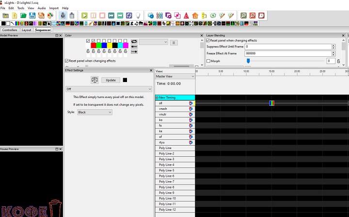Click the Save sequence floppy disk icon
The width and height of the screenshot is (349, 217).
[x=32, y=16]
